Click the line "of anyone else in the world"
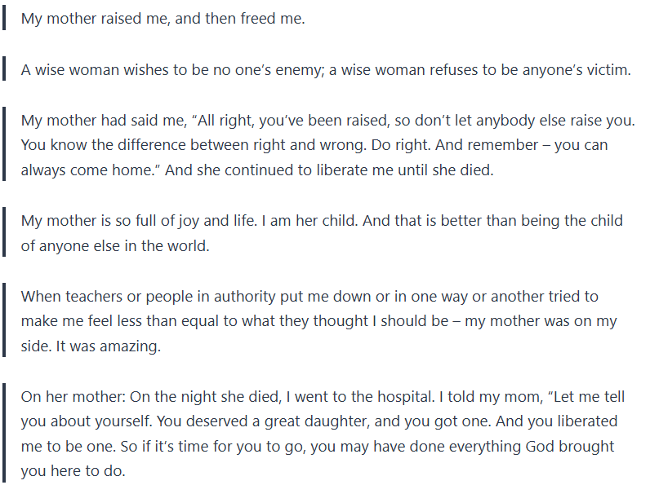Viewport: 659px width, 485px height. pos(115,245)
